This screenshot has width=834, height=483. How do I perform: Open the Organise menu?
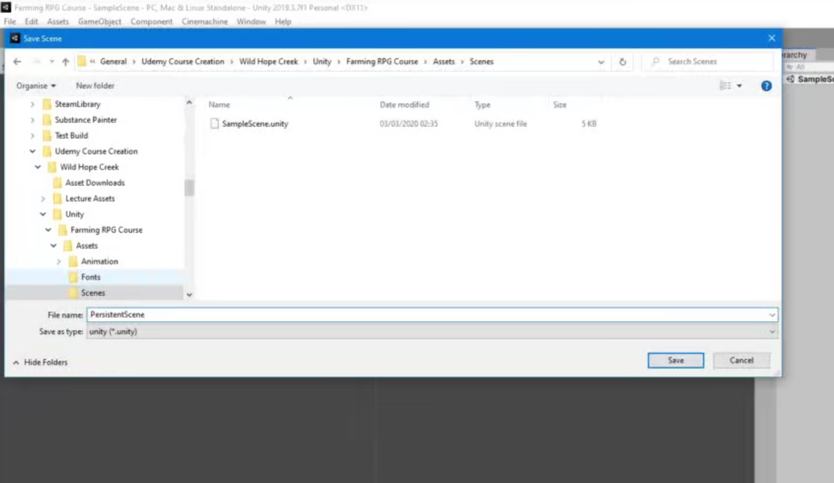click(36, 86)
